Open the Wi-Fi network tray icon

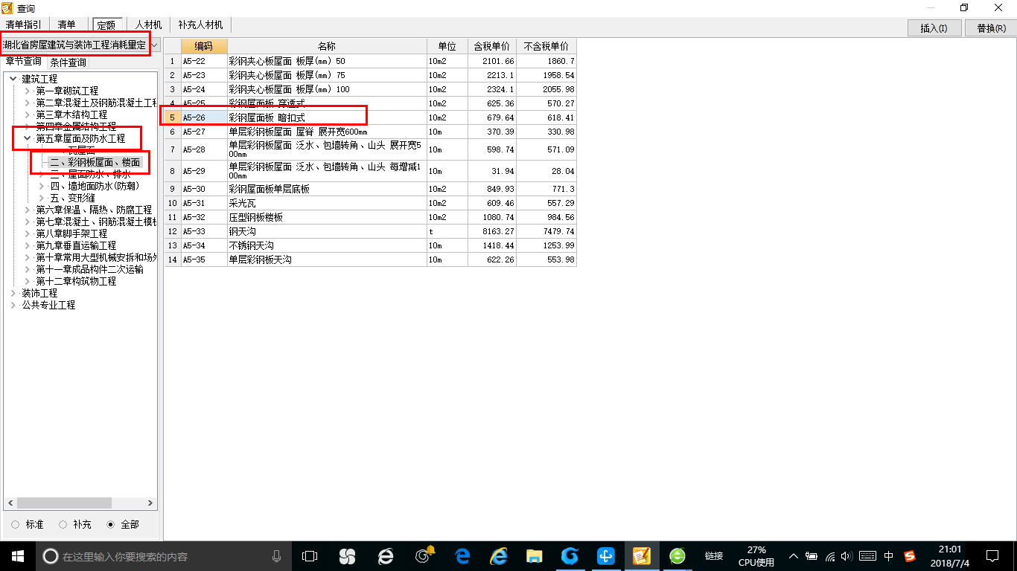coord(830,556)
